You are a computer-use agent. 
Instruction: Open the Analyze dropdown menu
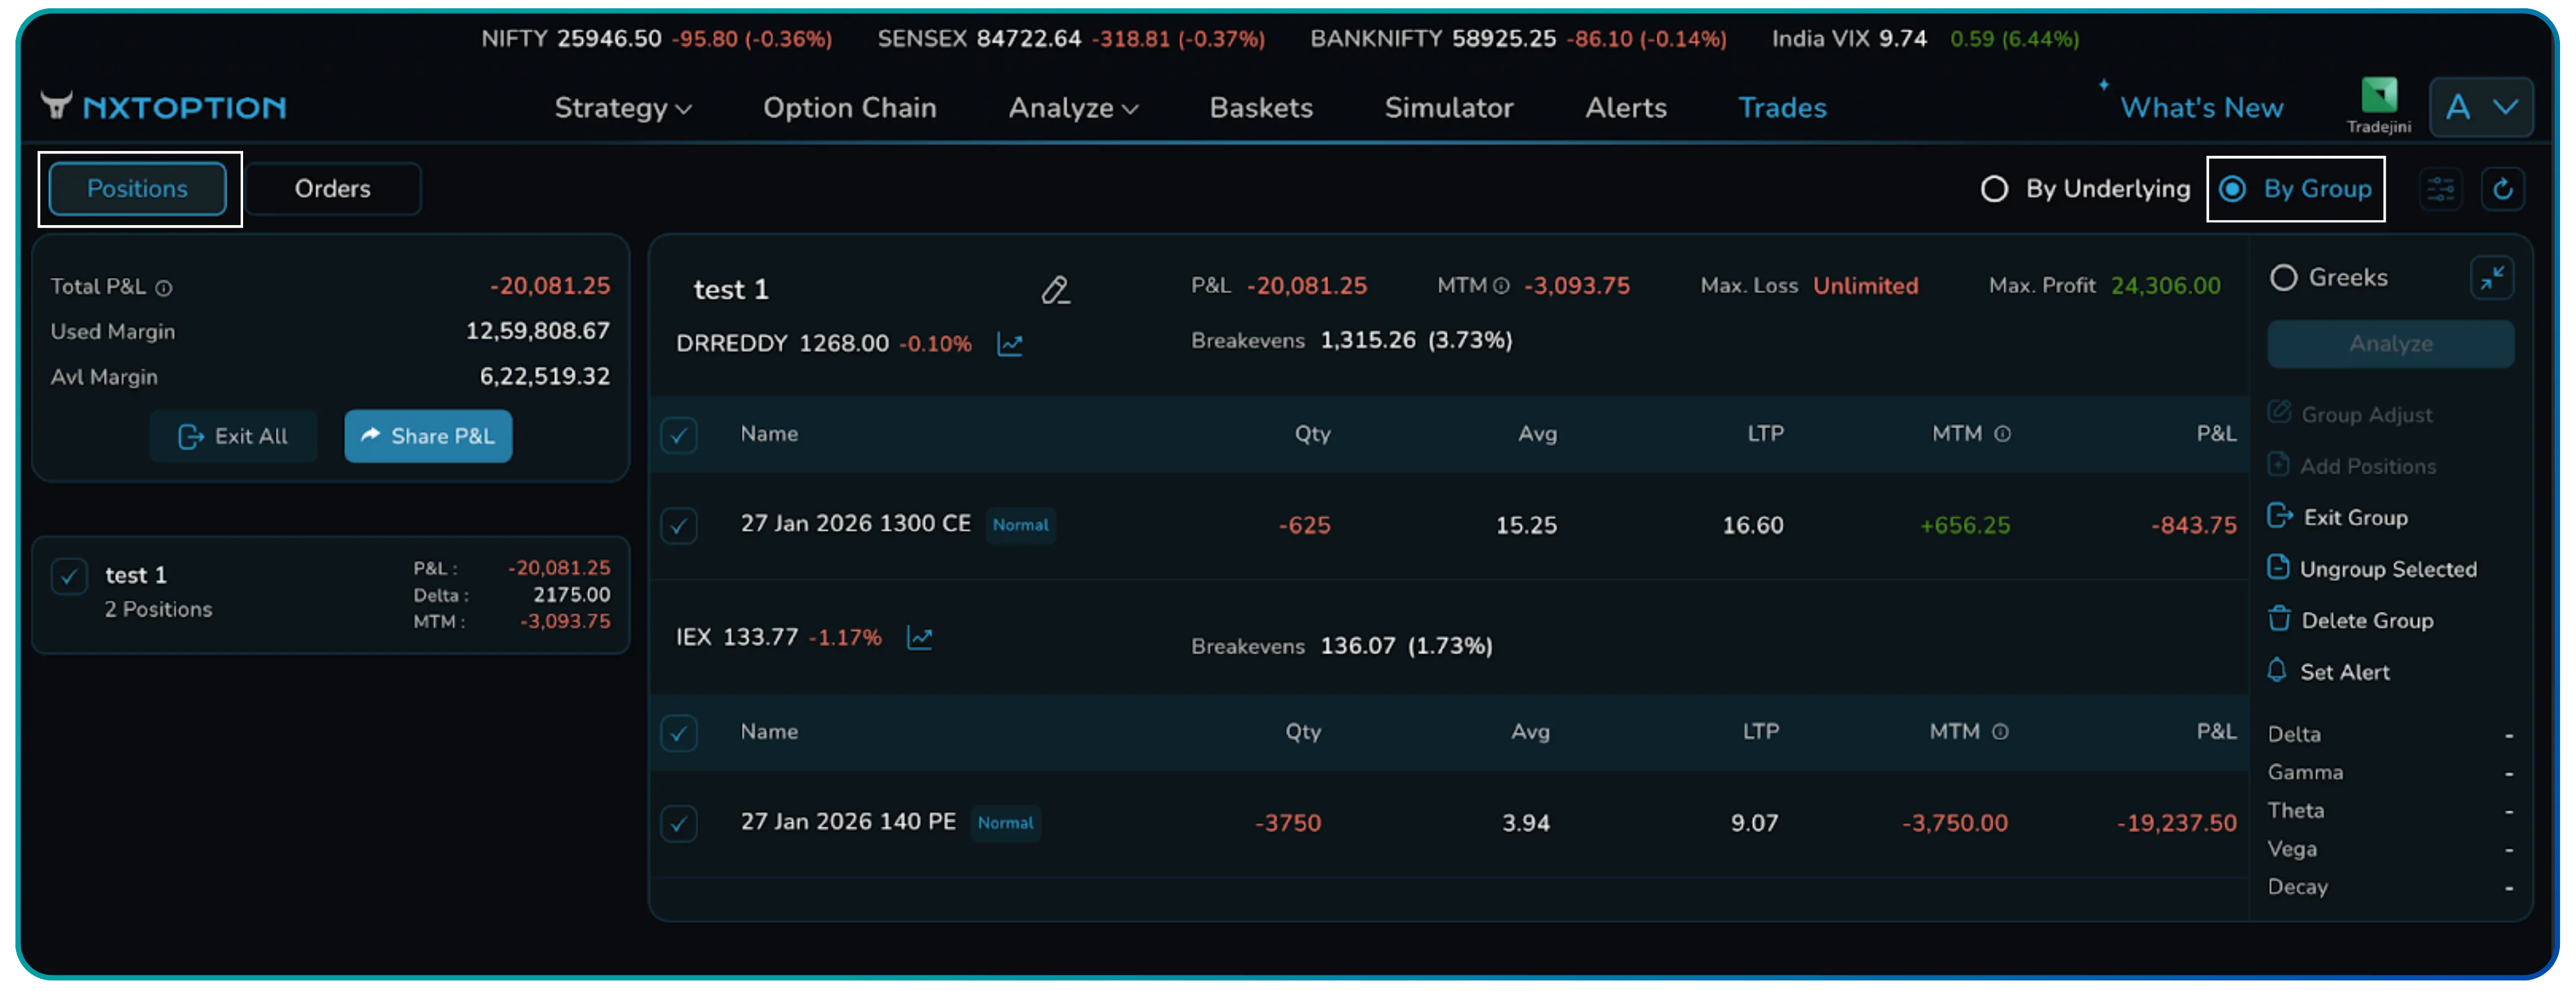coord(1072,108)
